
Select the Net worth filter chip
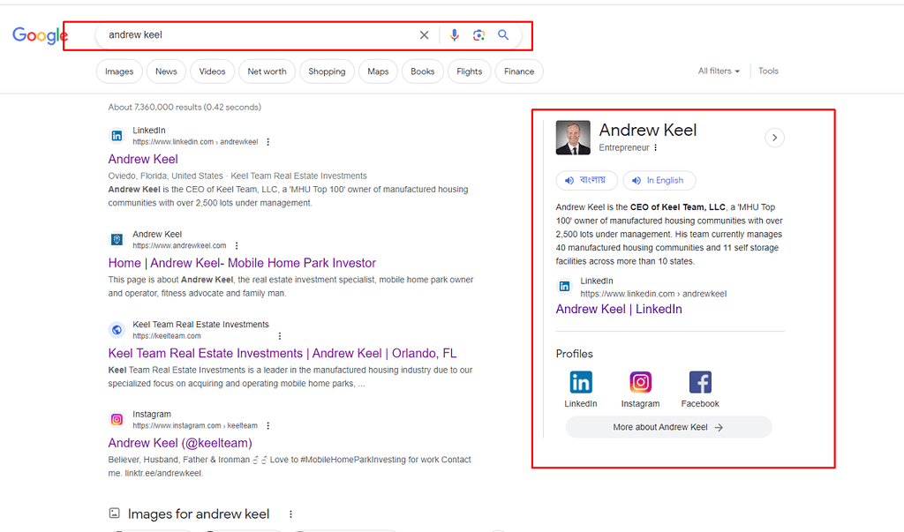pyautogui.click(x=267, y=71)
